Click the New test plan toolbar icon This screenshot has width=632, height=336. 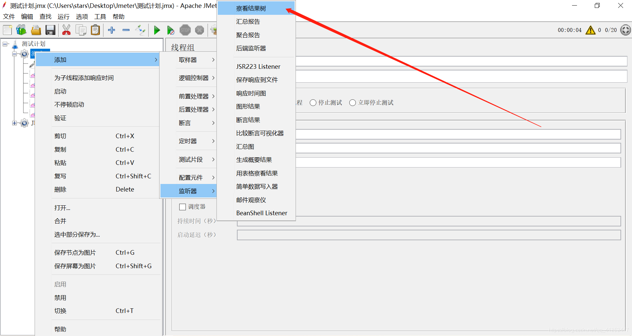pos(7,30)
